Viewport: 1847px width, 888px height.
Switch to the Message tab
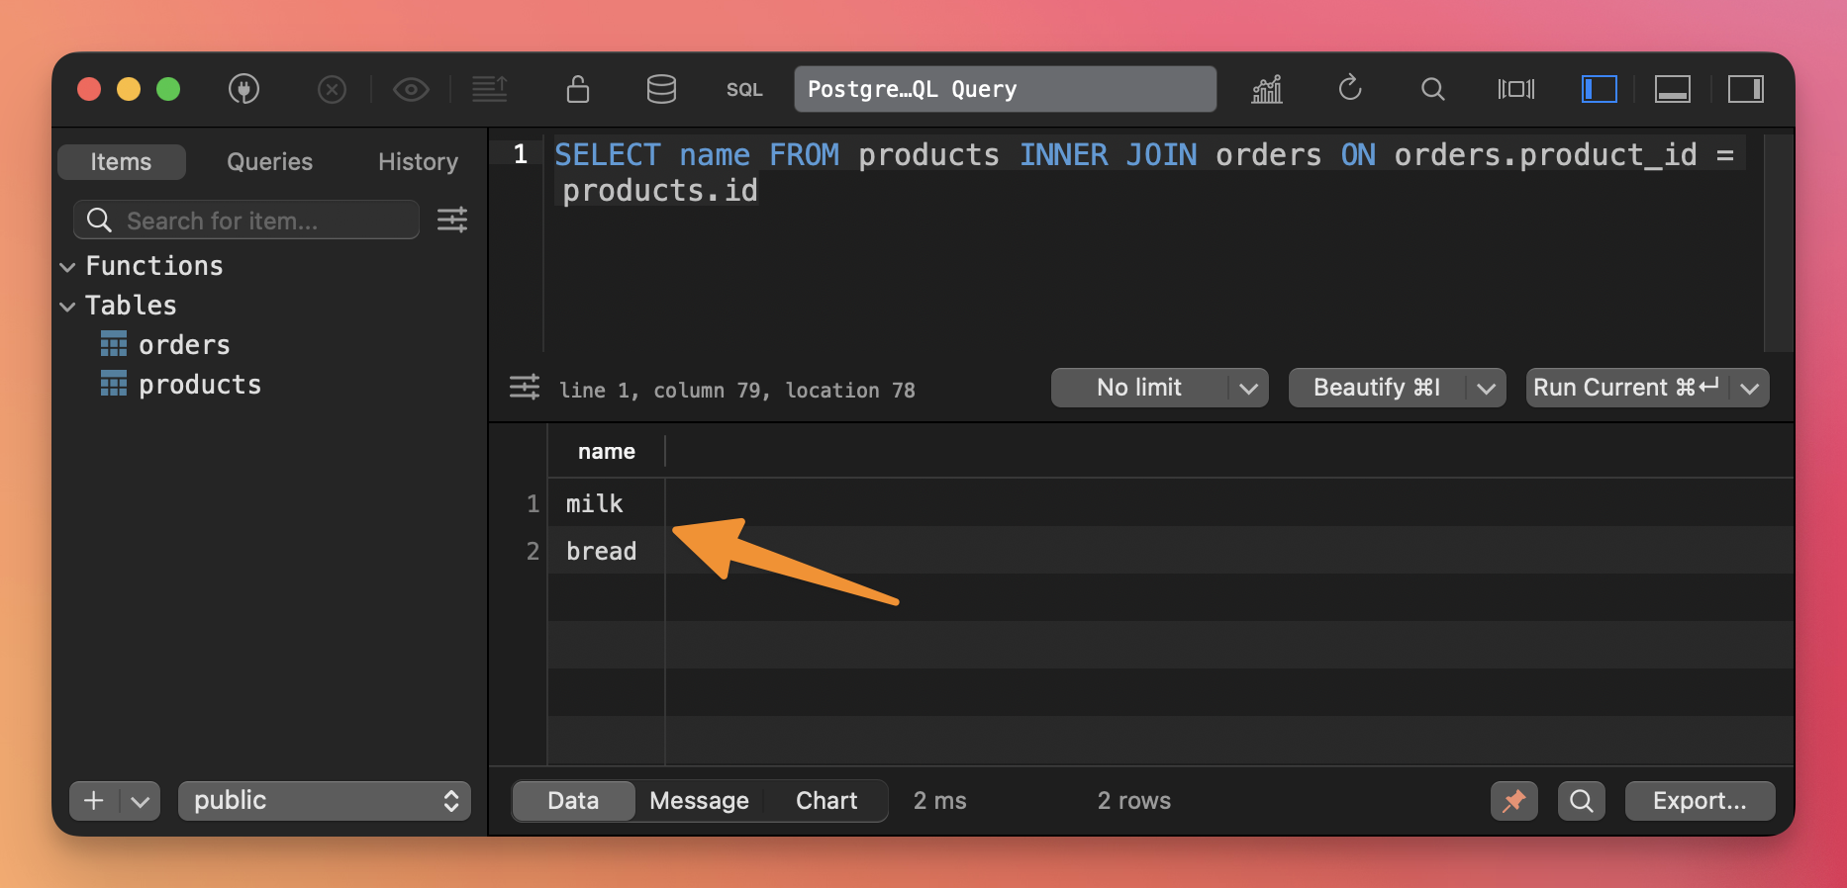pos(699,801)
